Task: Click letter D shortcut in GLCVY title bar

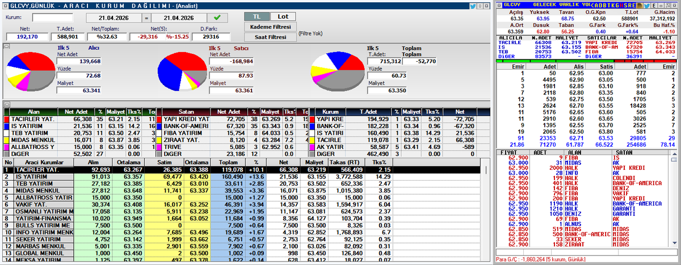Action: point(600,5)
